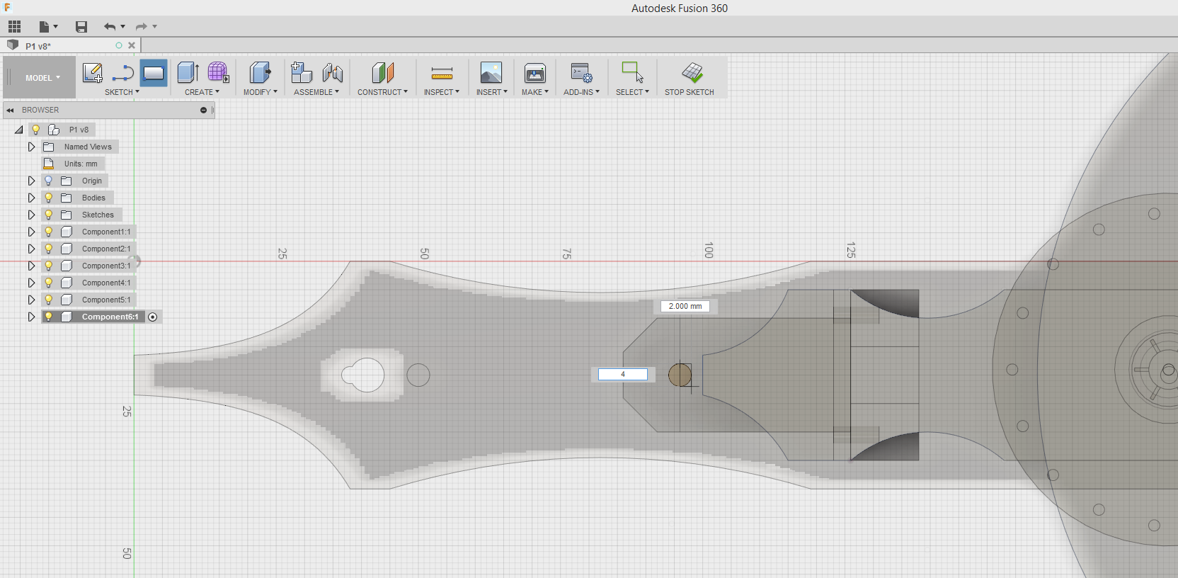
Task: Select the Create Form tool
Action: (x=218, y=72)
